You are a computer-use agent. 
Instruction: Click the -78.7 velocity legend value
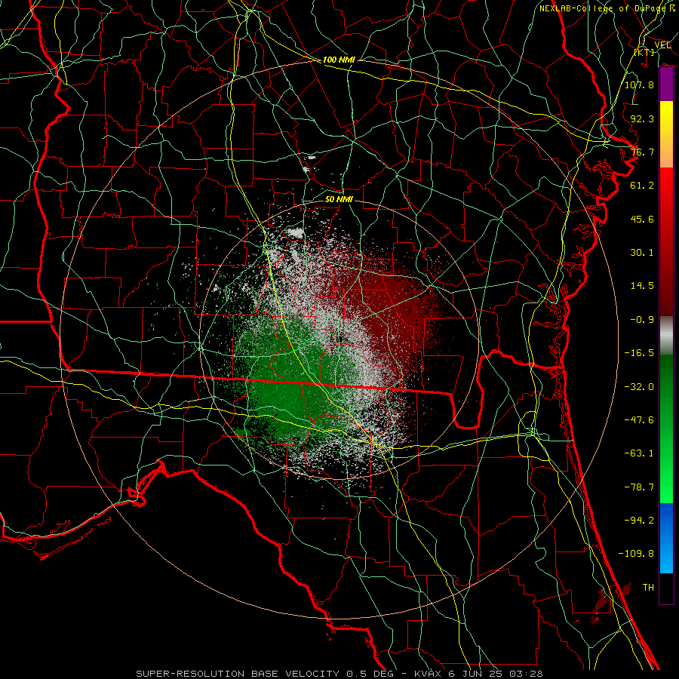pos(639,487)
